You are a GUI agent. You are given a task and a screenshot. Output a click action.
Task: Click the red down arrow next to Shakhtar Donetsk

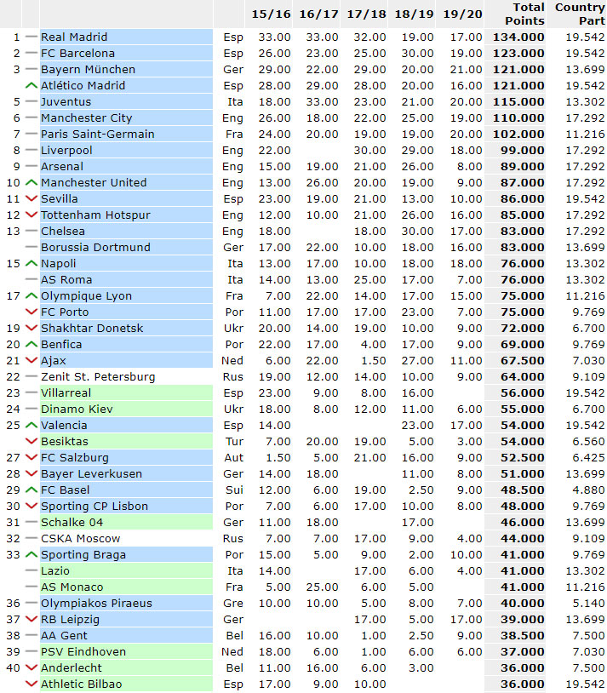[31, 329]
